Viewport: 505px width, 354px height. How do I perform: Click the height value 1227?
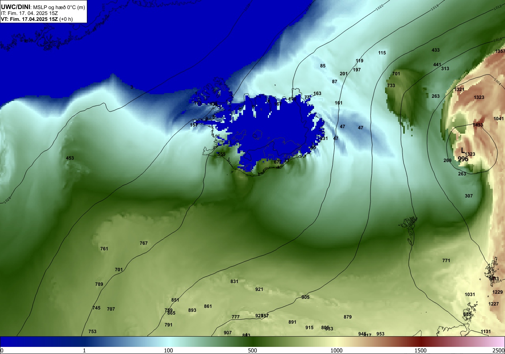pos(494,304)
